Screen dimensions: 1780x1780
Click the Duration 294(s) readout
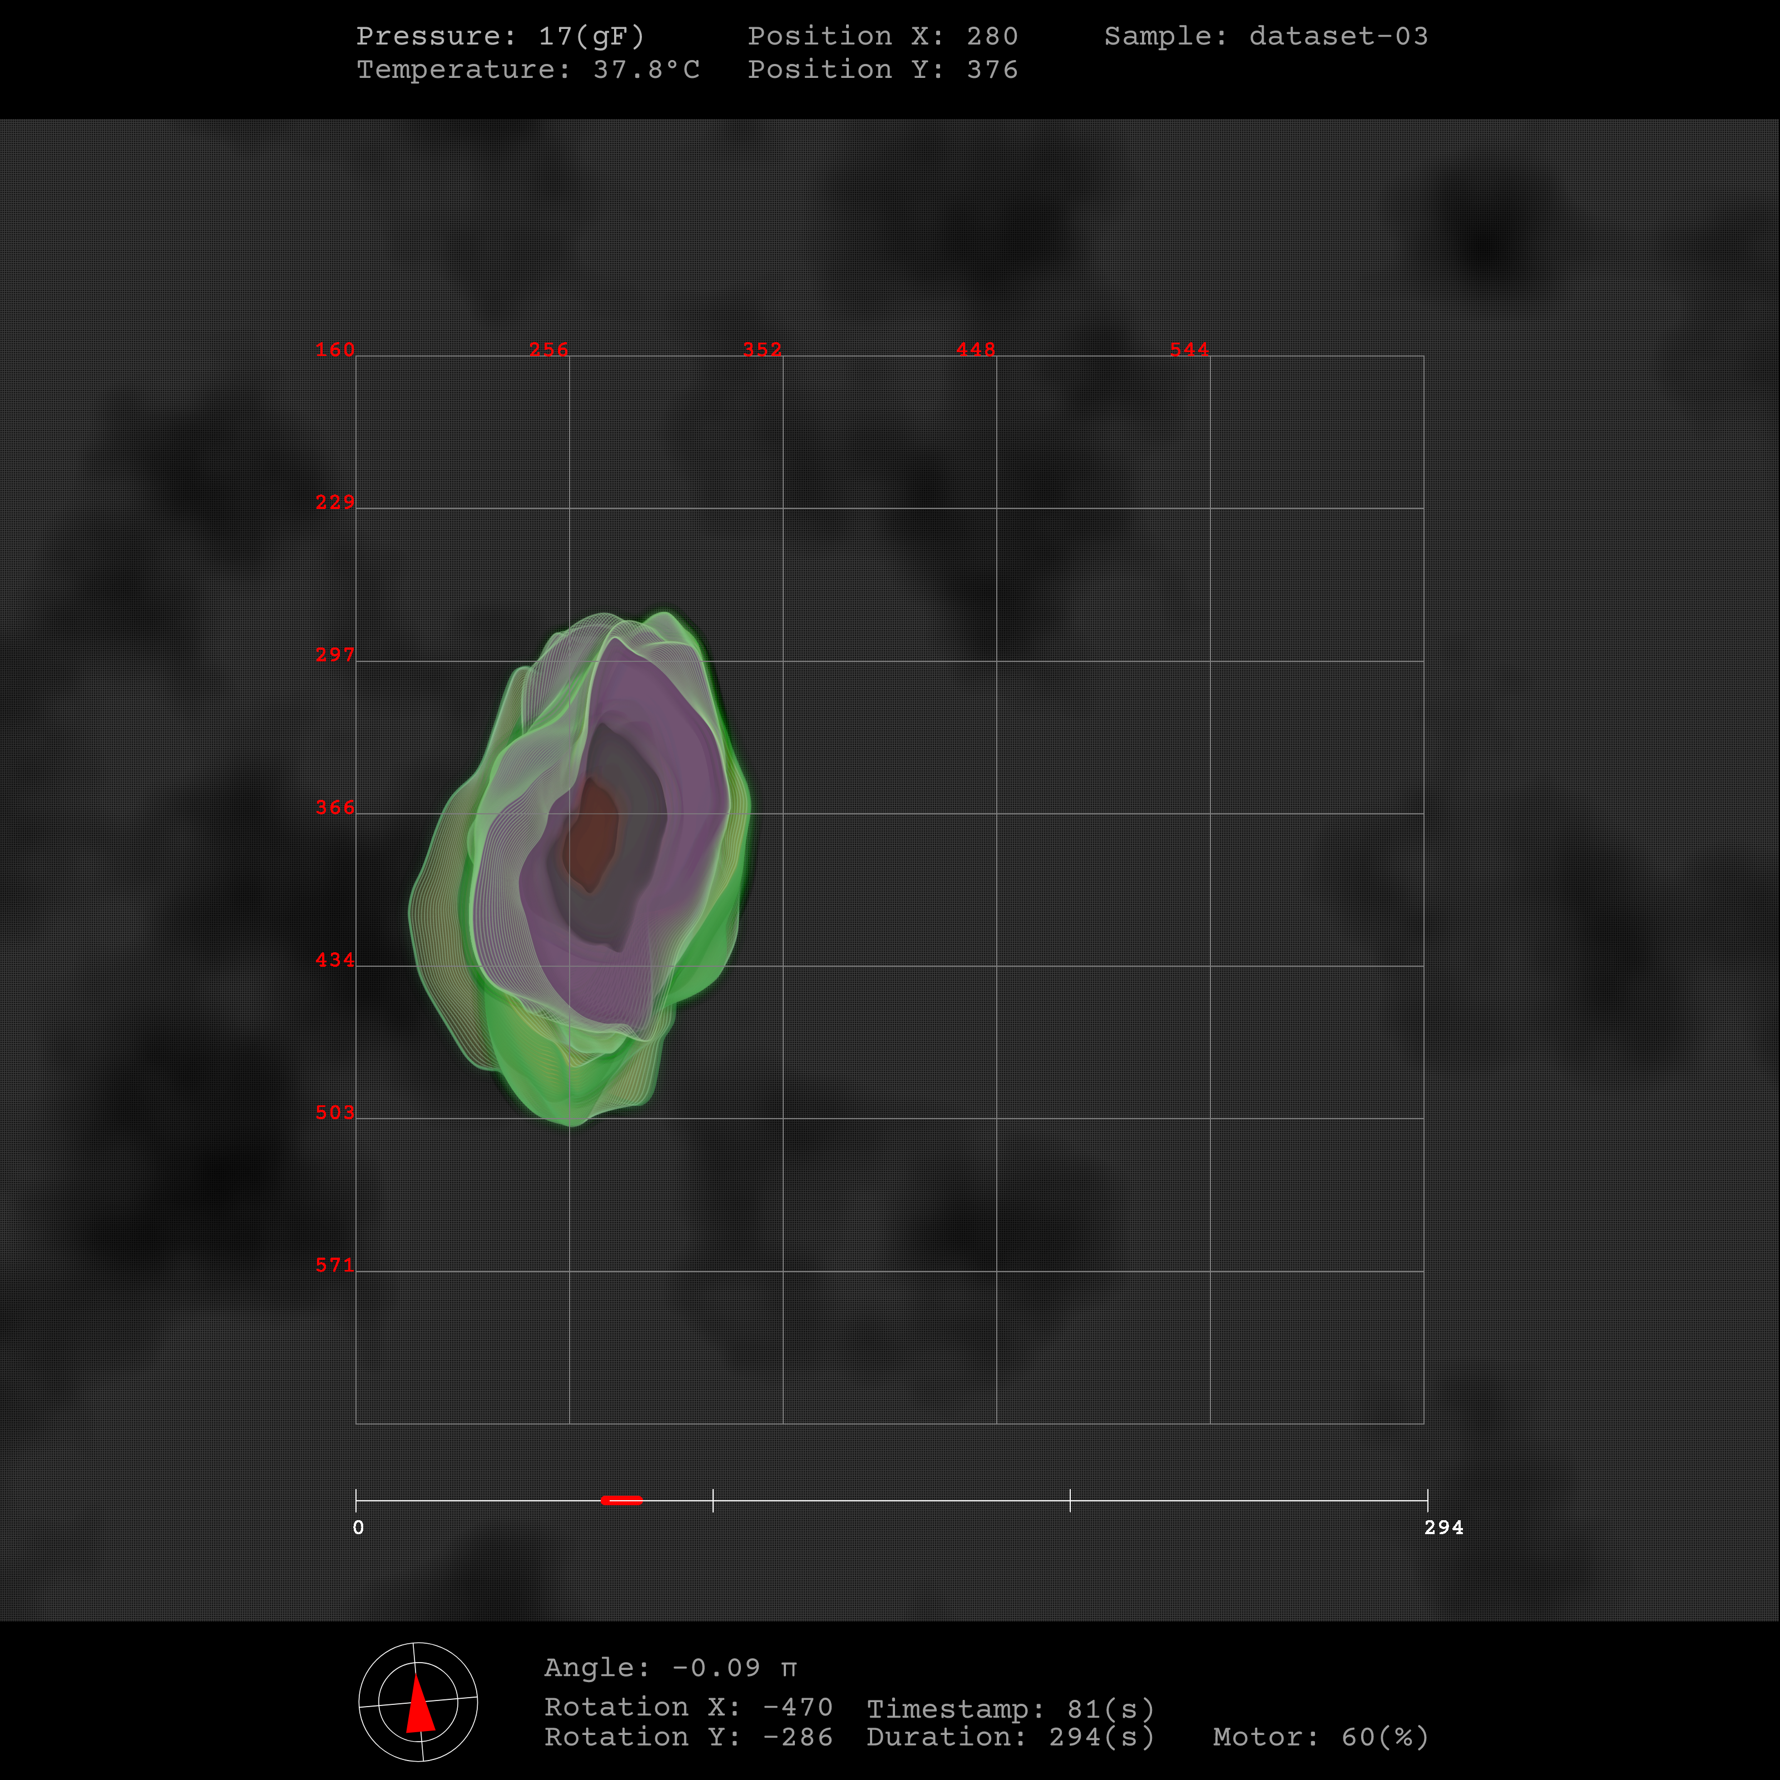click(1011, 1737)
